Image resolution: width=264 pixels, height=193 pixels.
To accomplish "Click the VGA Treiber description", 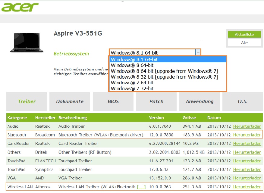I will (71, 178).
